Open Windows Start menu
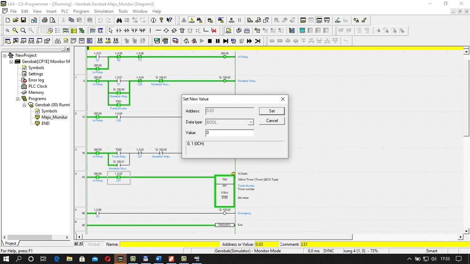470x264 pixels. pyautogui.click(x=6, y=259)
